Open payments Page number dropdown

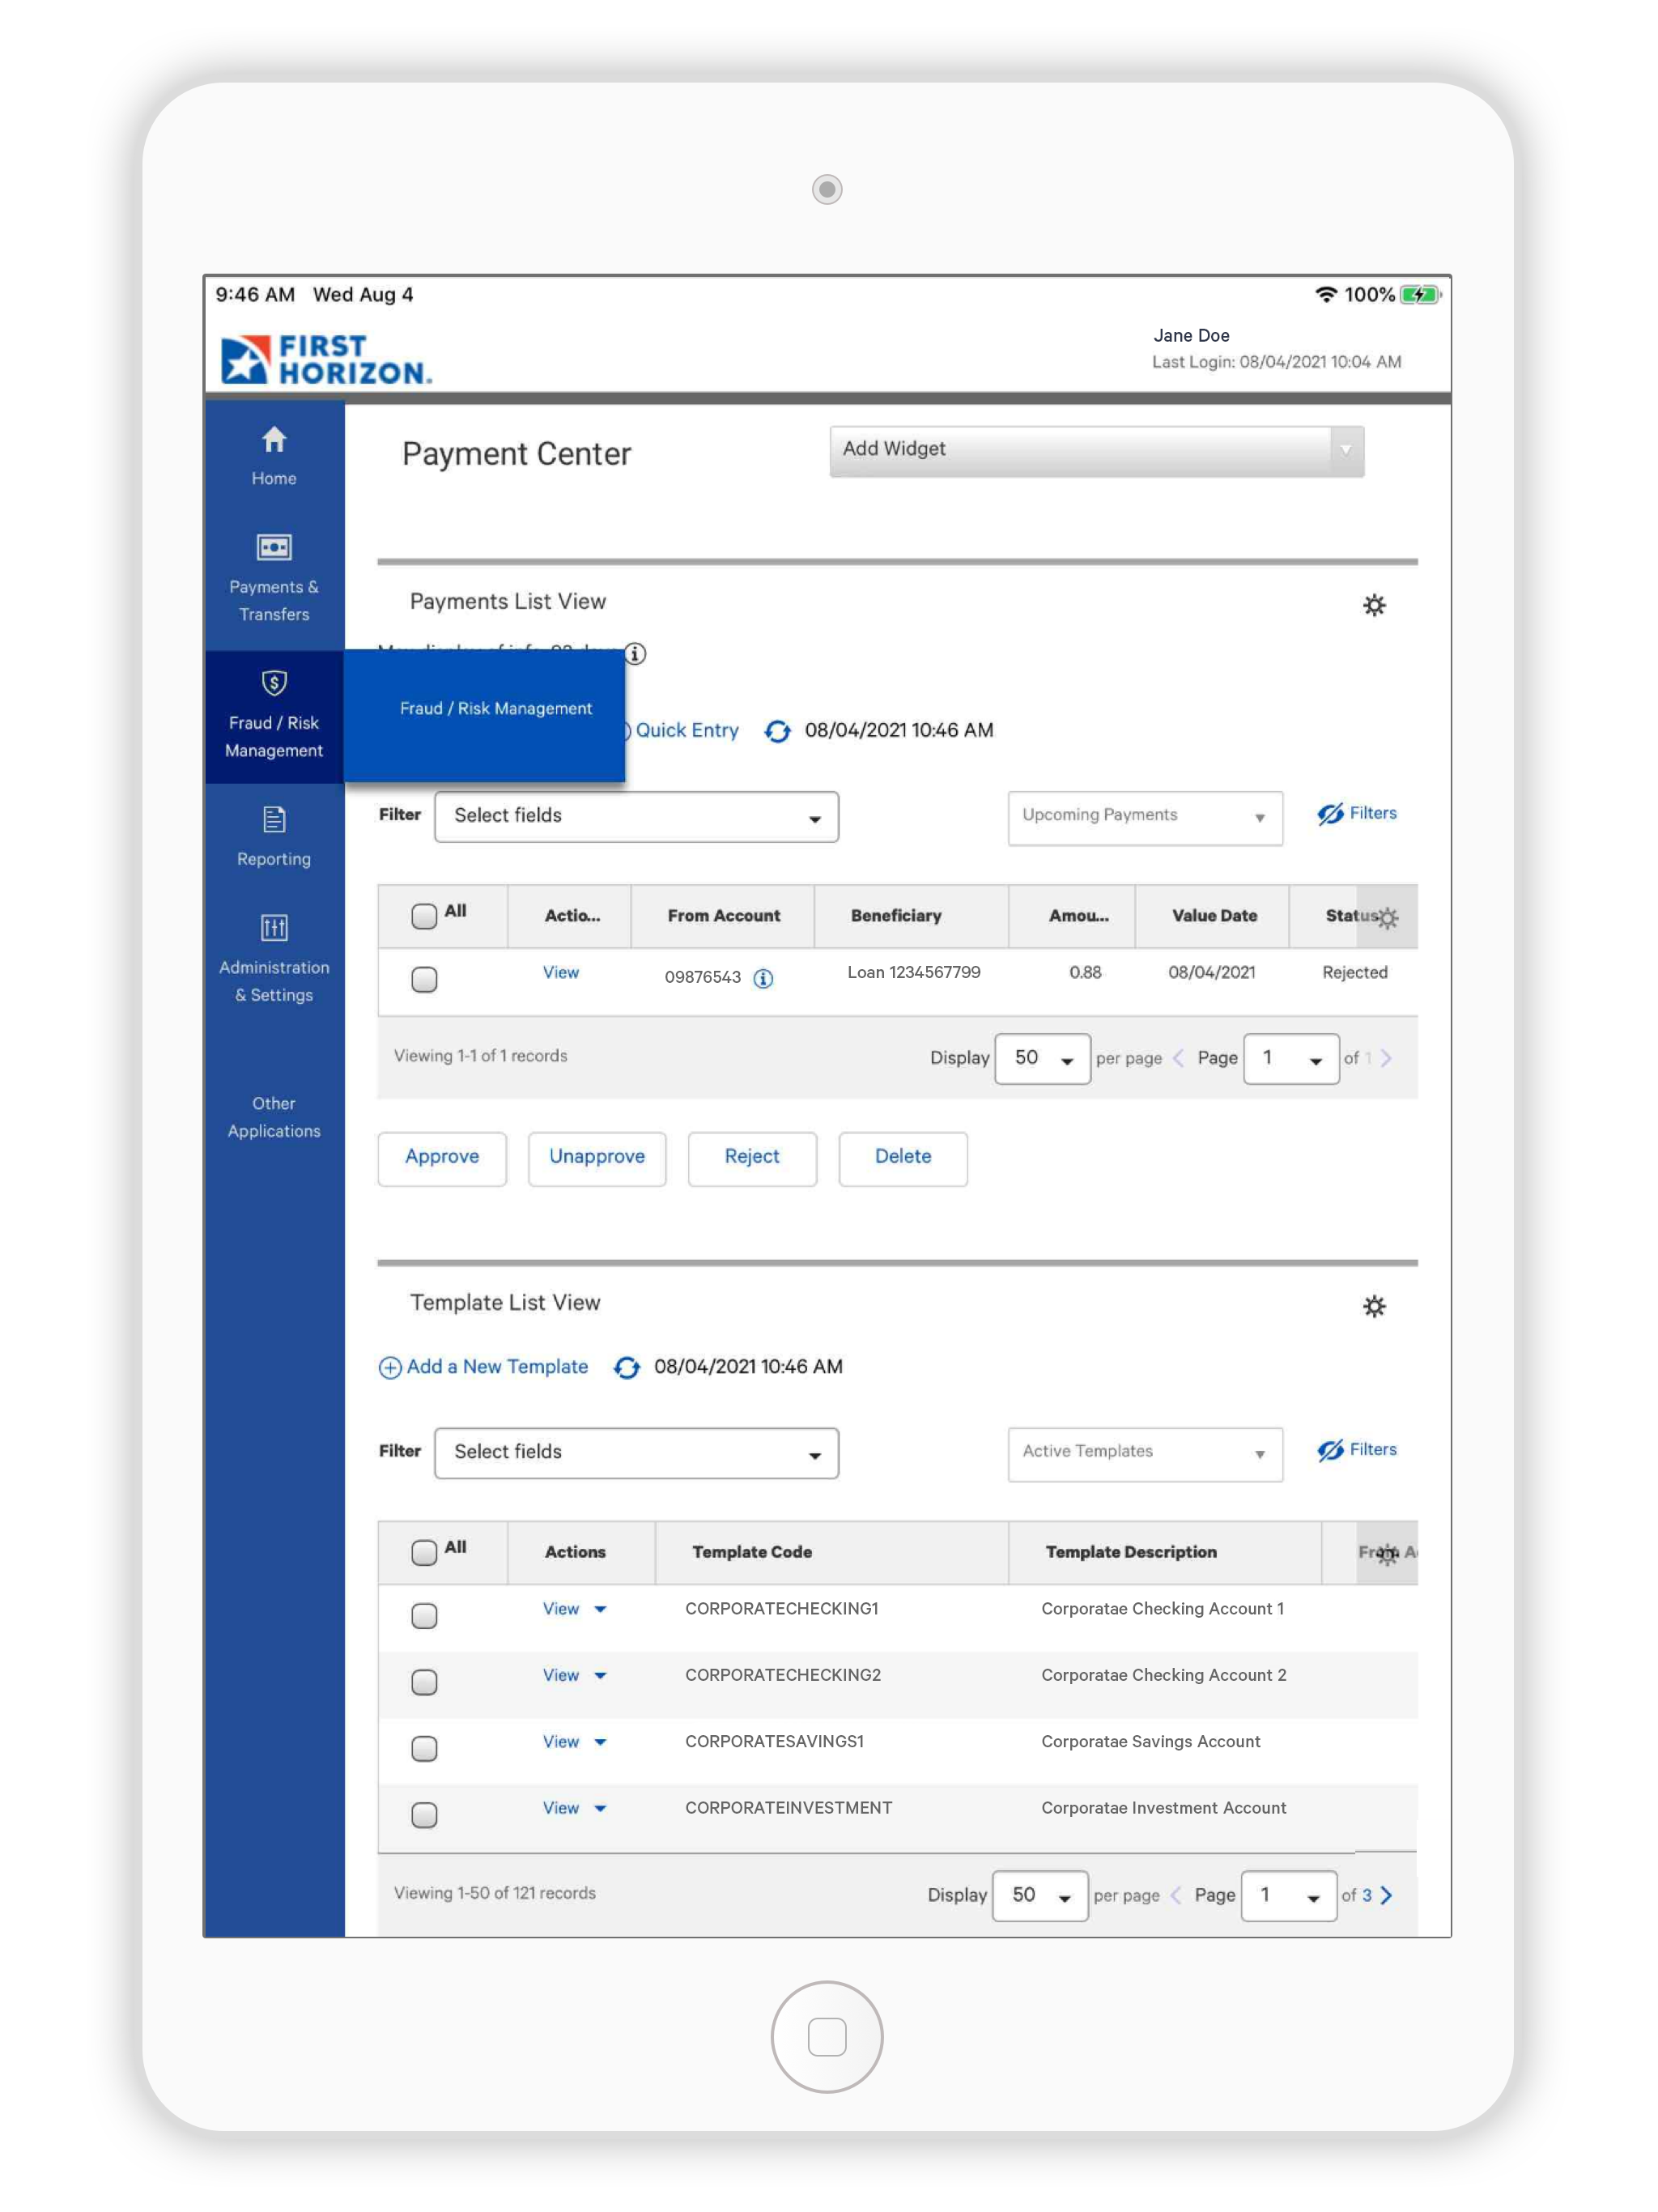1290,1058
